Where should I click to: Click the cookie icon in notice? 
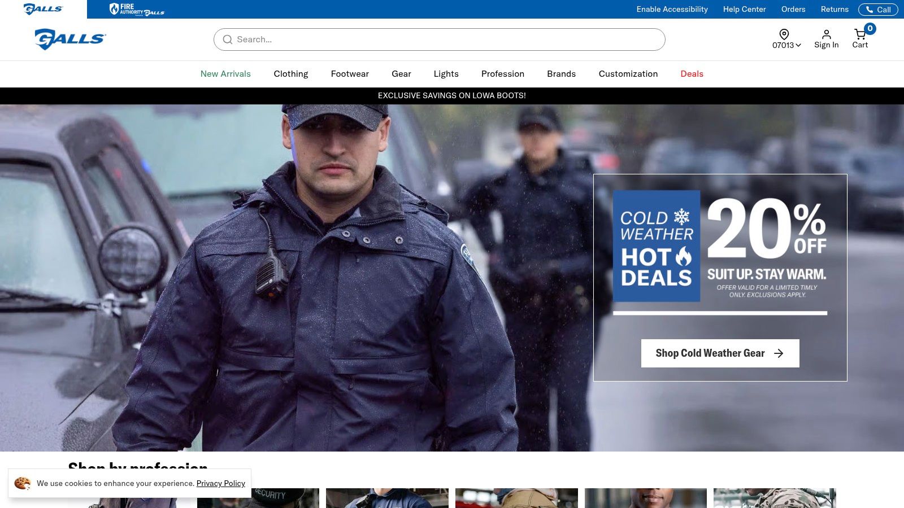(x=23, y=483)
